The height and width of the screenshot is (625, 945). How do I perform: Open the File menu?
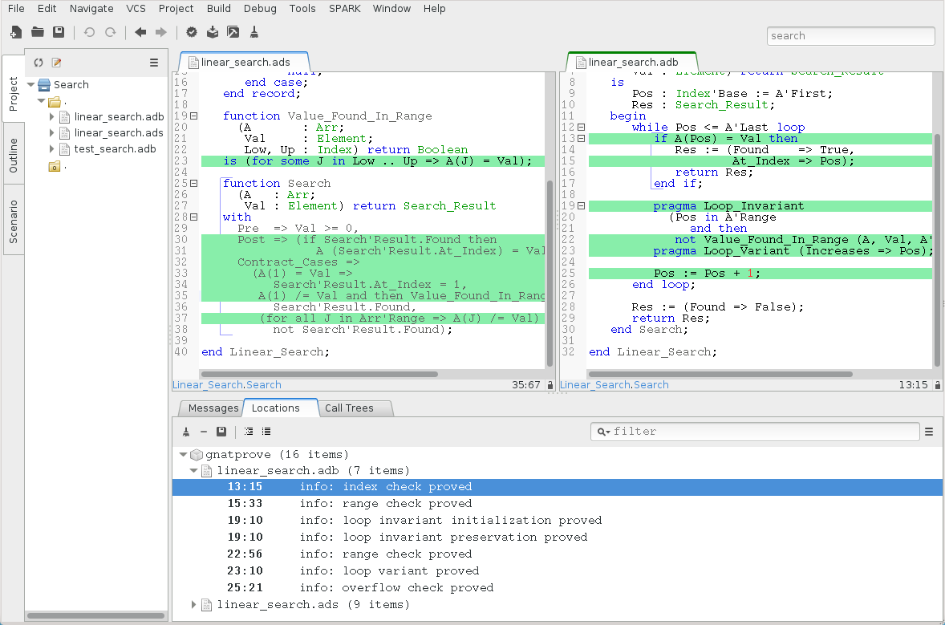pyautogui.click(x=16, y=9)
